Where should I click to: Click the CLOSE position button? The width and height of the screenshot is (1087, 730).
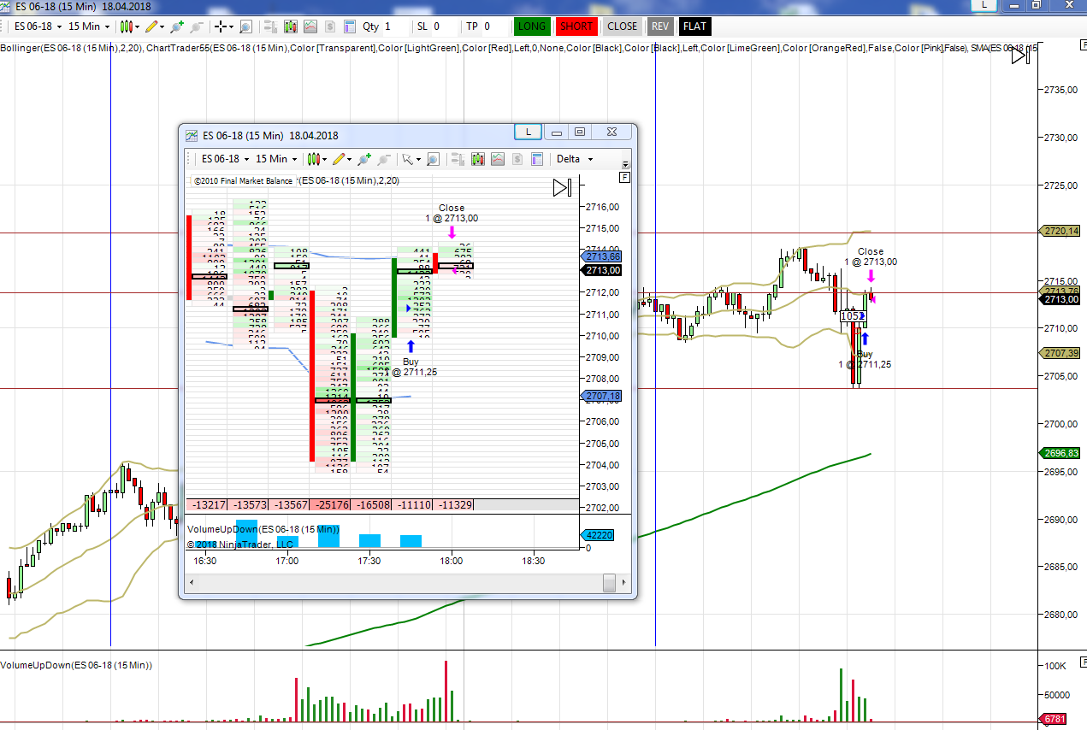tap(622, 26)
